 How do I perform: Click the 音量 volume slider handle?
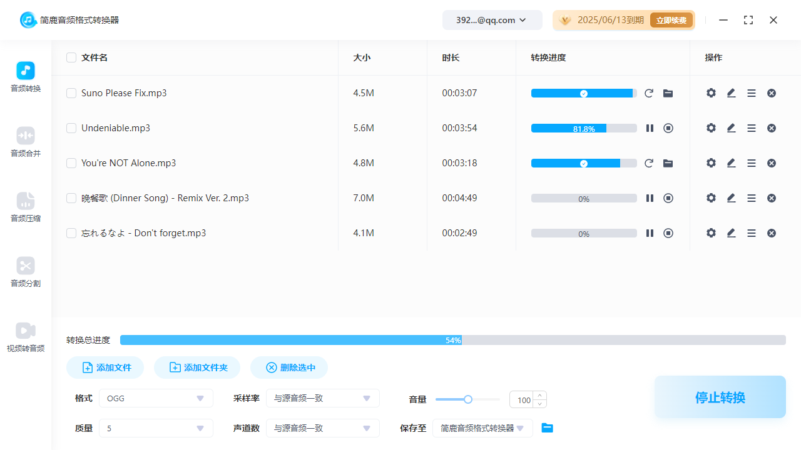[x=467, y=399]
